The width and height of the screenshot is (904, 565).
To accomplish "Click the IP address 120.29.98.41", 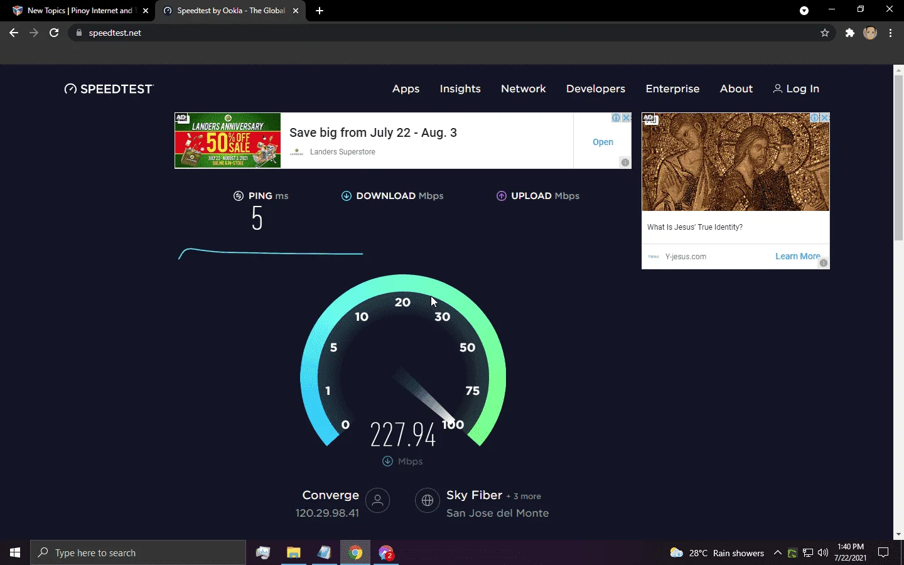I will (x=327, y=513).
